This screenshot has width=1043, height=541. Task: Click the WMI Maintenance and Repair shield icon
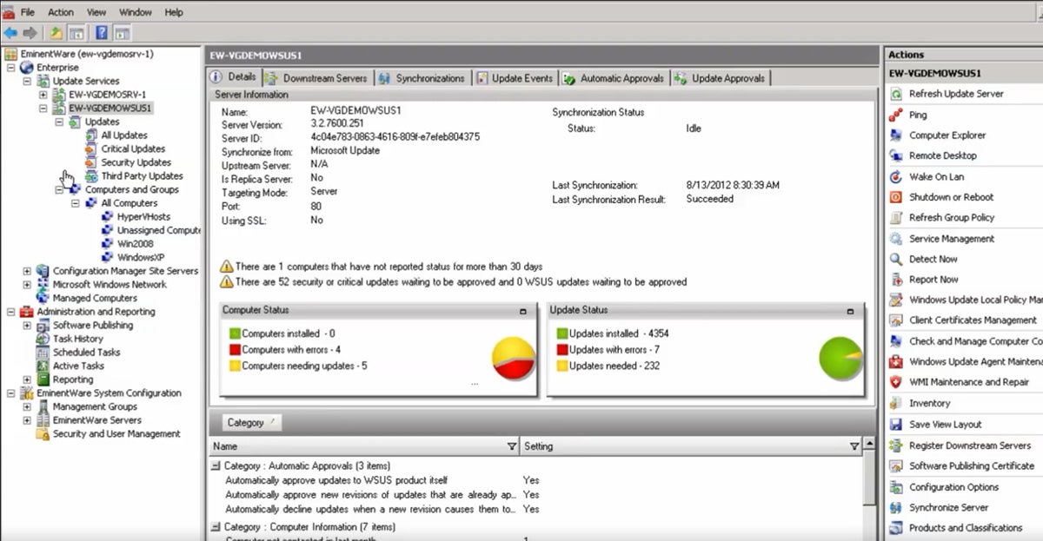click(895, 382)
